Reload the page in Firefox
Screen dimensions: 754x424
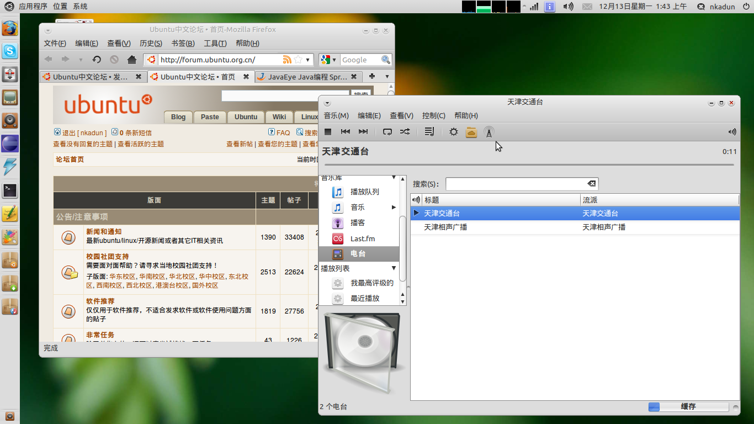pos(97,60)
